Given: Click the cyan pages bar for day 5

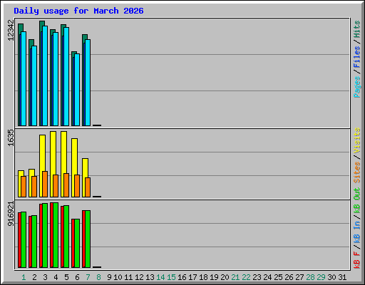Looking at the screenshot, I should point(66,76).
